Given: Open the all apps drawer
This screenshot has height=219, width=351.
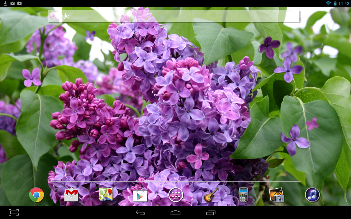Looking at the screenshot, I should tap(176, 195).
